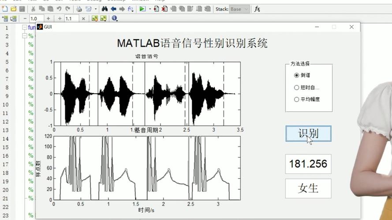Click the Exit debug mode icon

click(207, 9)
